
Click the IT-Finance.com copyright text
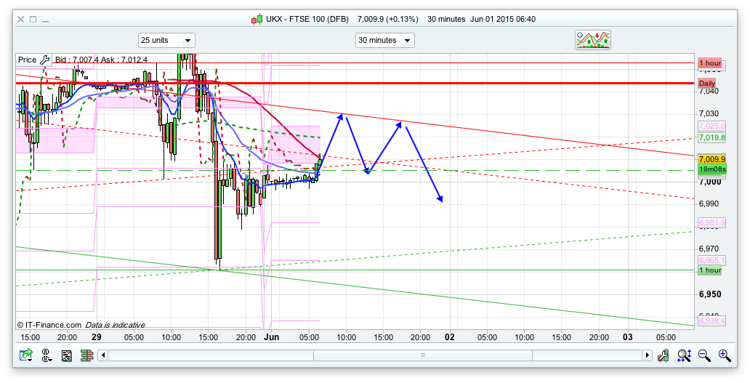pyautogui.click(x=49, y=325)
